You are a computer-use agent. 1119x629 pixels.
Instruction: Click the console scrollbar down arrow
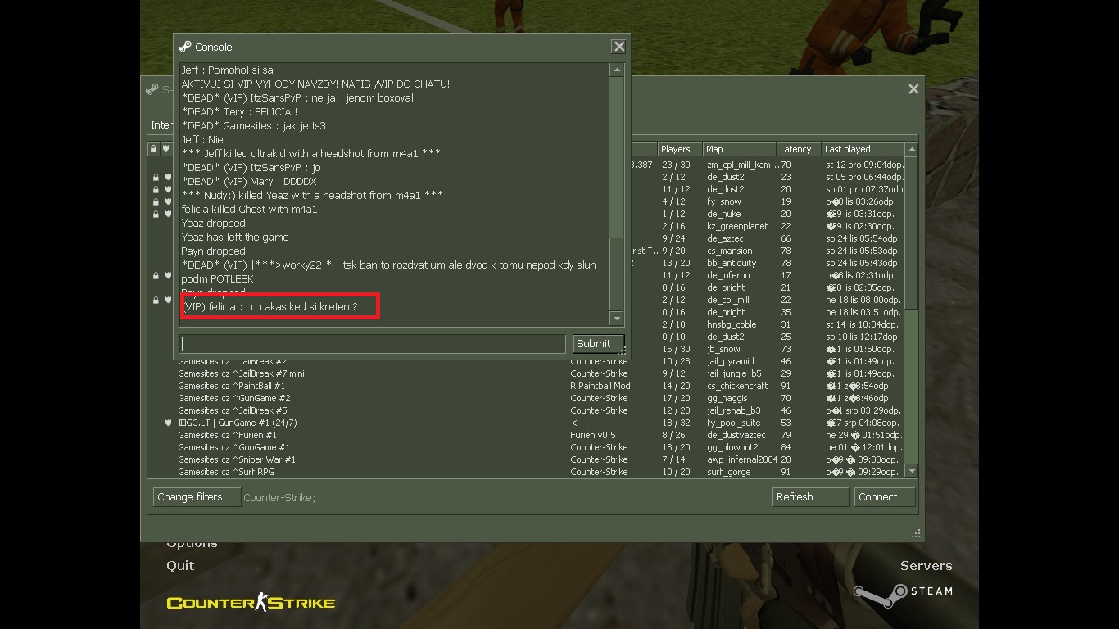coord(617,318)
